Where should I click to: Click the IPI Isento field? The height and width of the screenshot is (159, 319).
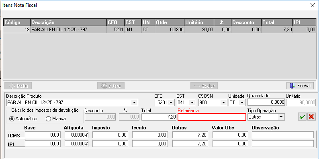(x=150, y=144)
